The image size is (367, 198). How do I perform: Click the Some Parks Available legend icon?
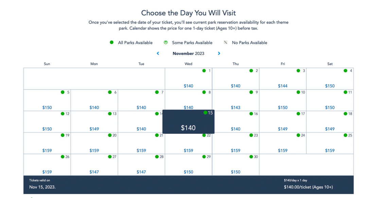pos(166,42)
